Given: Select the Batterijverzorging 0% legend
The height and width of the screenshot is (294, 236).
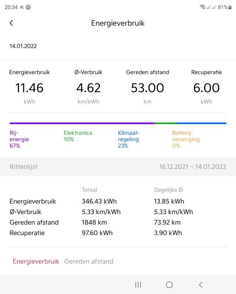Looking at the screenshot, I should click(x=186, y=139).
